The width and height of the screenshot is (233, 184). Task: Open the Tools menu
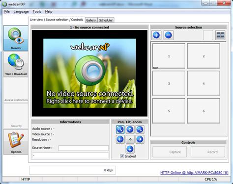coord(37,12)
